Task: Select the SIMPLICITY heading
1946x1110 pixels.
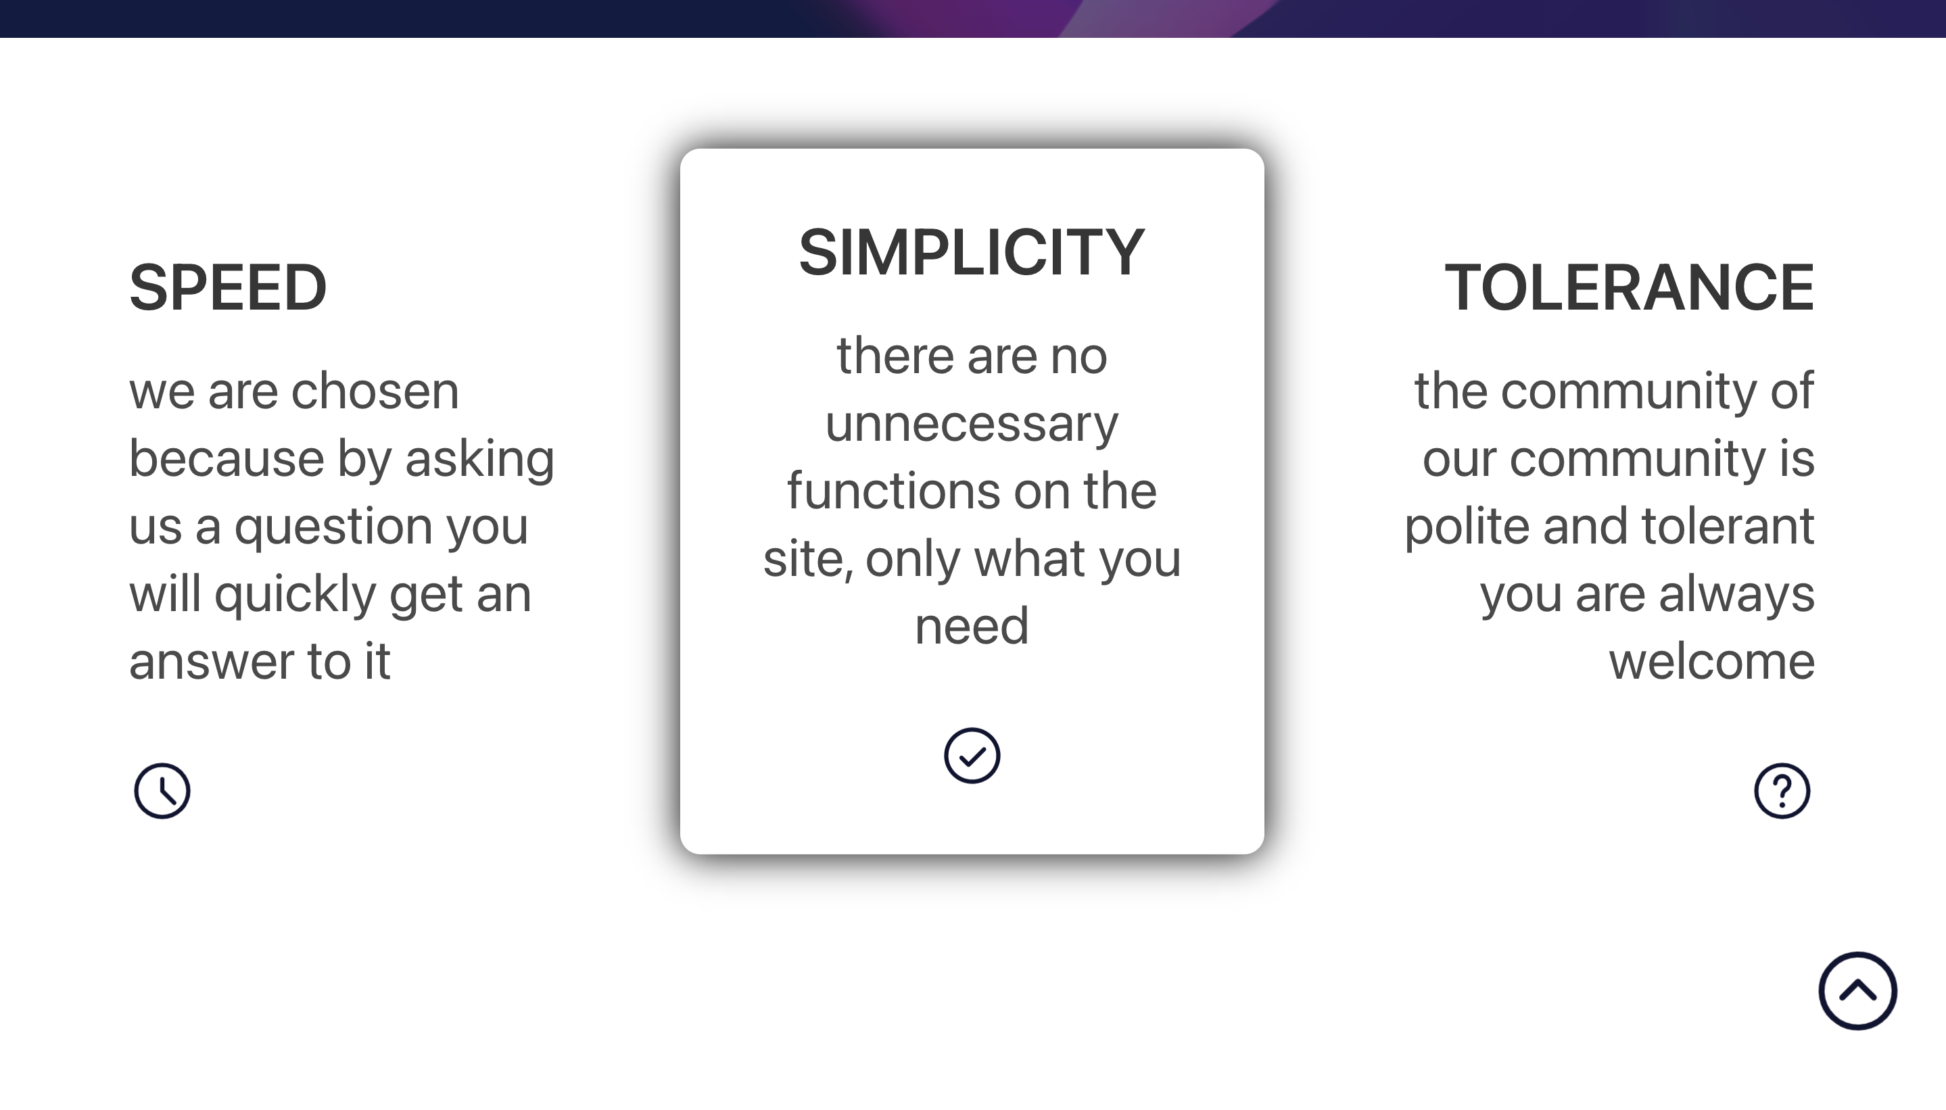Action: [972, 252]
